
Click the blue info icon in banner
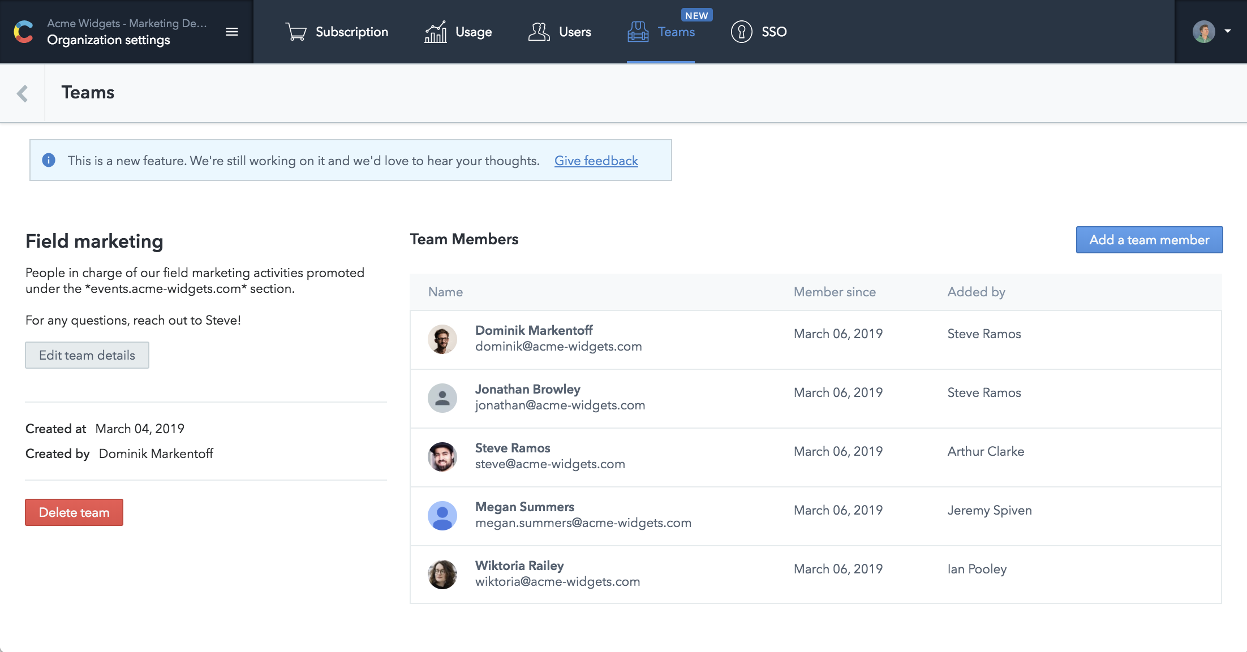(x=49, y=160)
